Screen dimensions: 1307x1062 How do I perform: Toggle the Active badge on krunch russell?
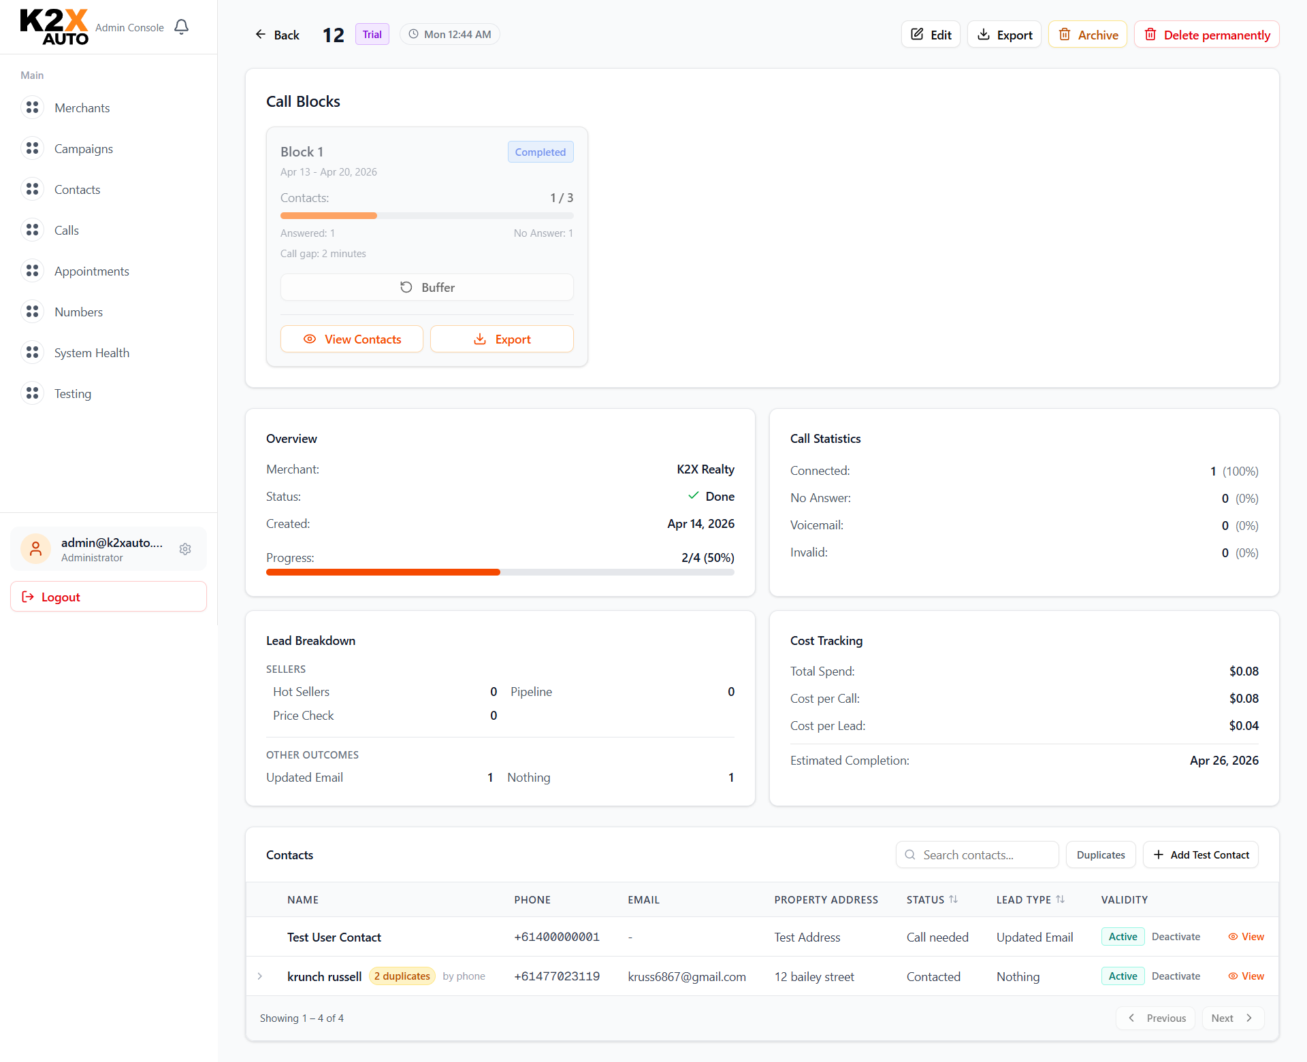(x=1122, y=976)
